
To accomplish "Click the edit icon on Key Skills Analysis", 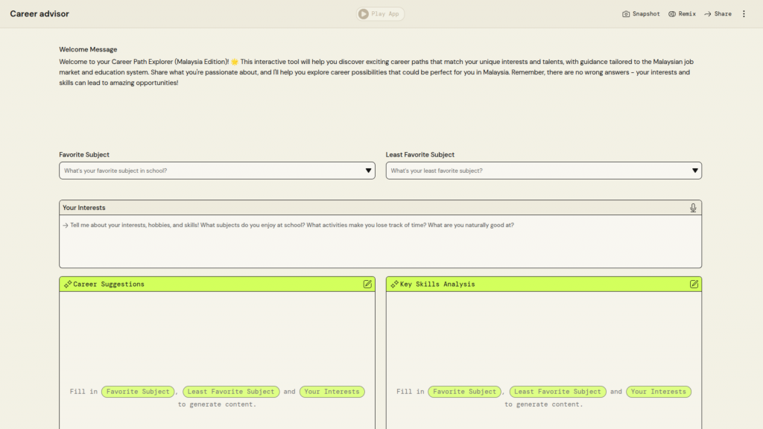I will 694,284.
